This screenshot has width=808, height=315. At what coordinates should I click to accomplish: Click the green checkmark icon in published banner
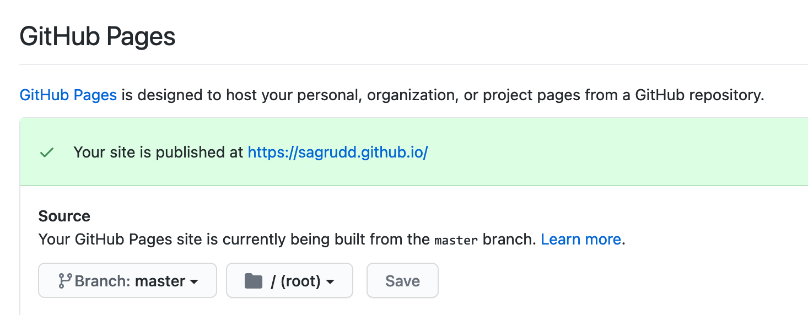pos(47,153)
